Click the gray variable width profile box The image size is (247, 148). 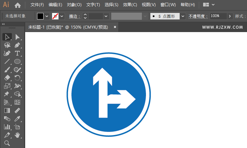pyautogui.click(x=127, y=16)
